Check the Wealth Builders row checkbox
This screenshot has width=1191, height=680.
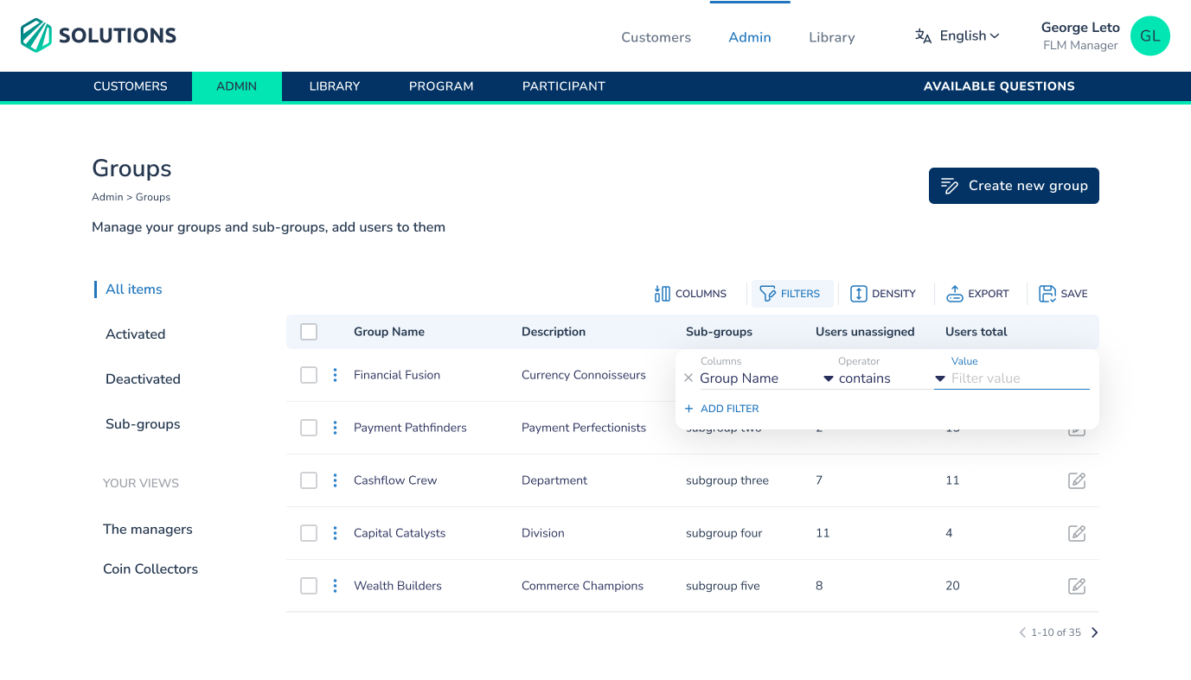point(309,586)
